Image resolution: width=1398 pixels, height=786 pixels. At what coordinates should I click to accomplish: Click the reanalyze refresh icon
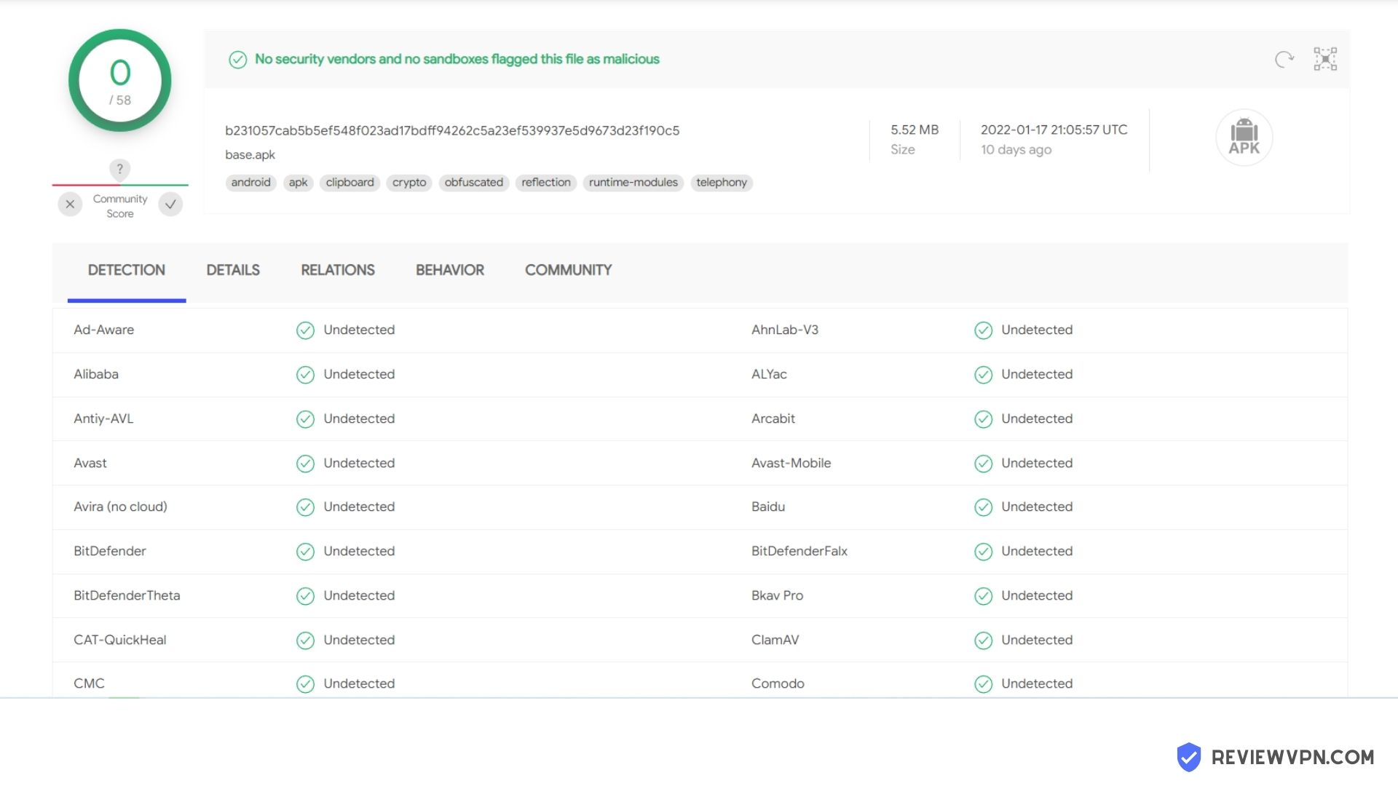[1284, 59]
